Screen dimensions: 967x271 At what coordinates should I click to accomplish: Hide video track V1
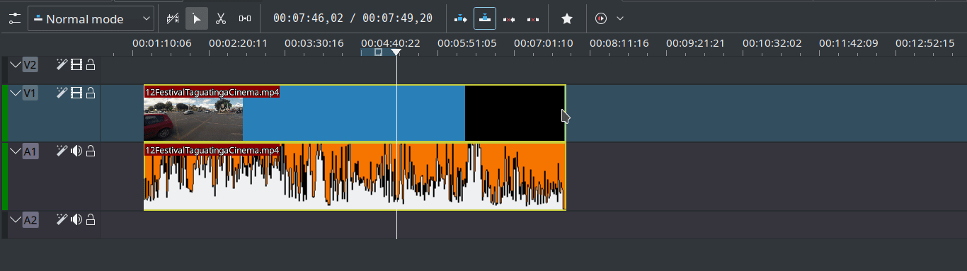[76, 93]
